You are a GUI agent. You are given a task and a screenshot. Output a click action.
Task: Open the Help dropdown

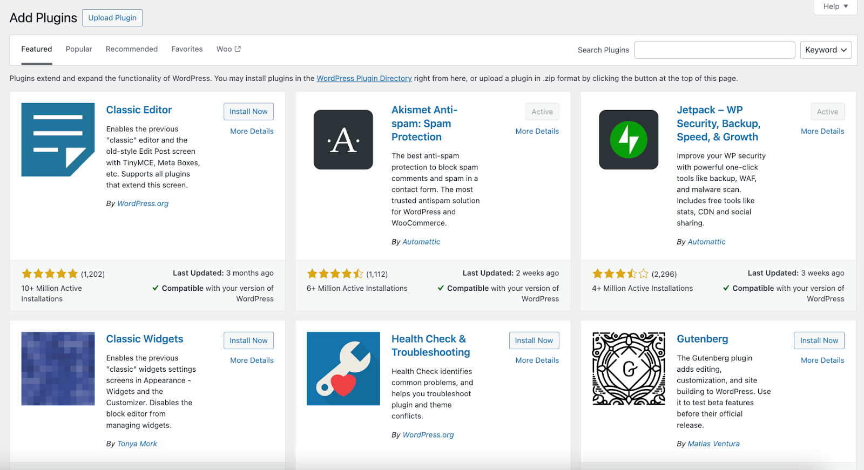835,6
